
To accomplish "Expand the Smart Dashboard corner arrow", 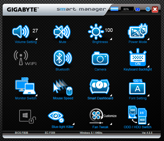I will pyautogui.click(x=111, y=95).
